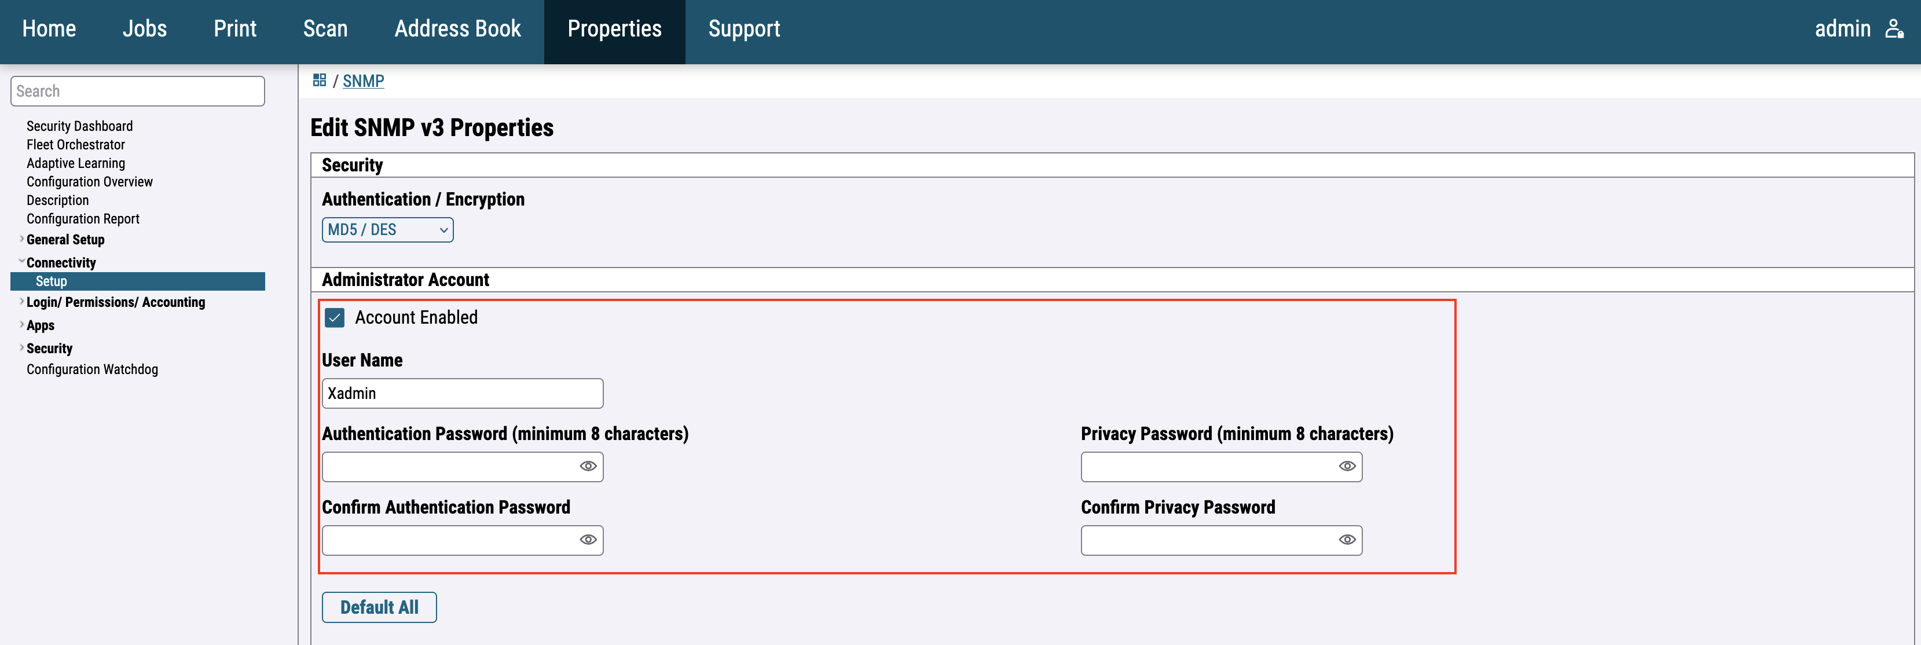Uncheck the Account Enabled checkbox

(x=335, y=318)
